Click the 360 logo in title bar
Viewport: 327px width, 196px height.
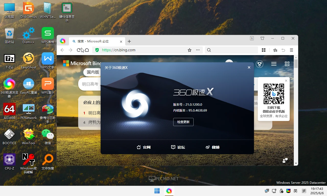(x=63, y=41)
